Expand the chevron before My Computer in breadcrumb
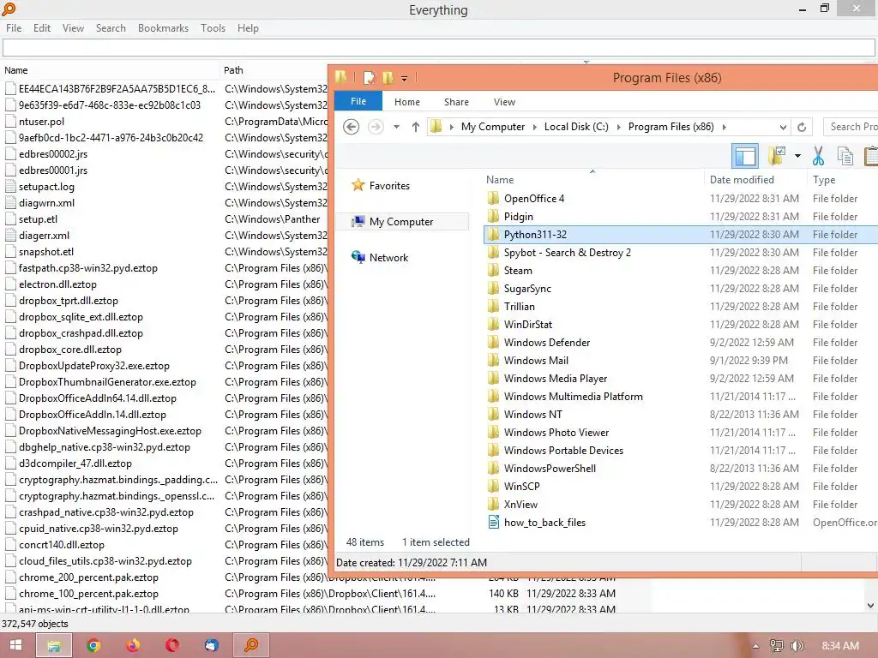This screenshot has width=878, height=658. tap(451, 127)
